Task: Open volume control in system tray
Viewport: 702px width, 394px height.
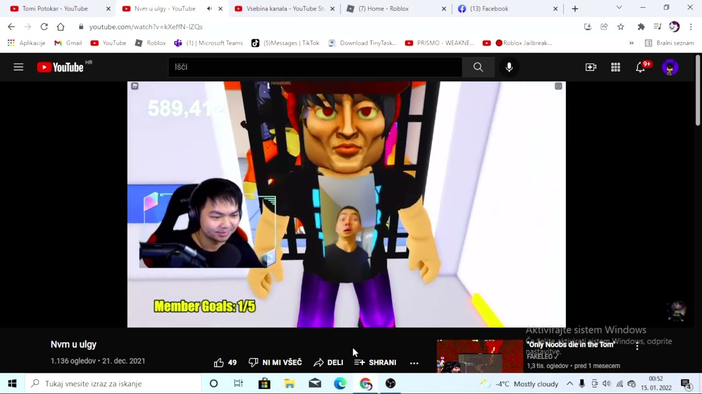Action: coord(607,384)
